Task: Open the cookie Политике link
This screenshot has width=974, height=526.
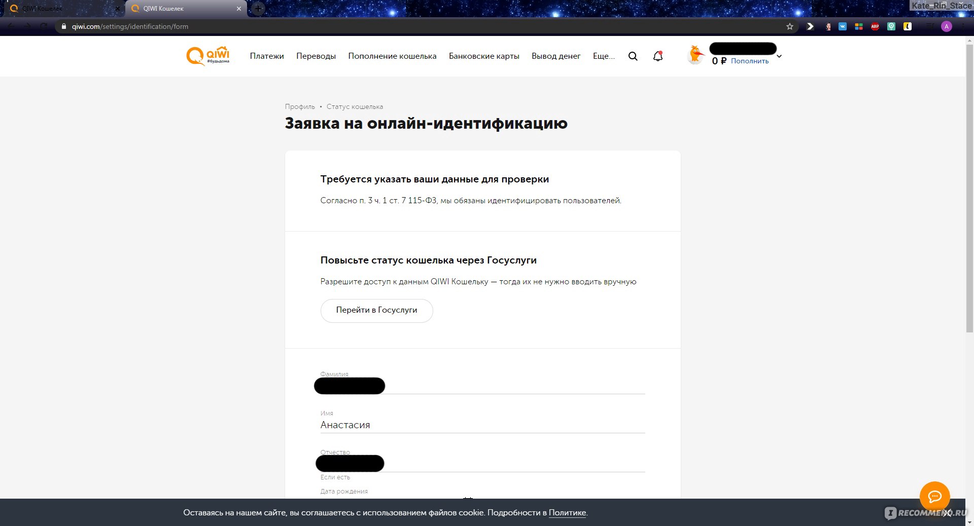Action: [x=567, y=513]
